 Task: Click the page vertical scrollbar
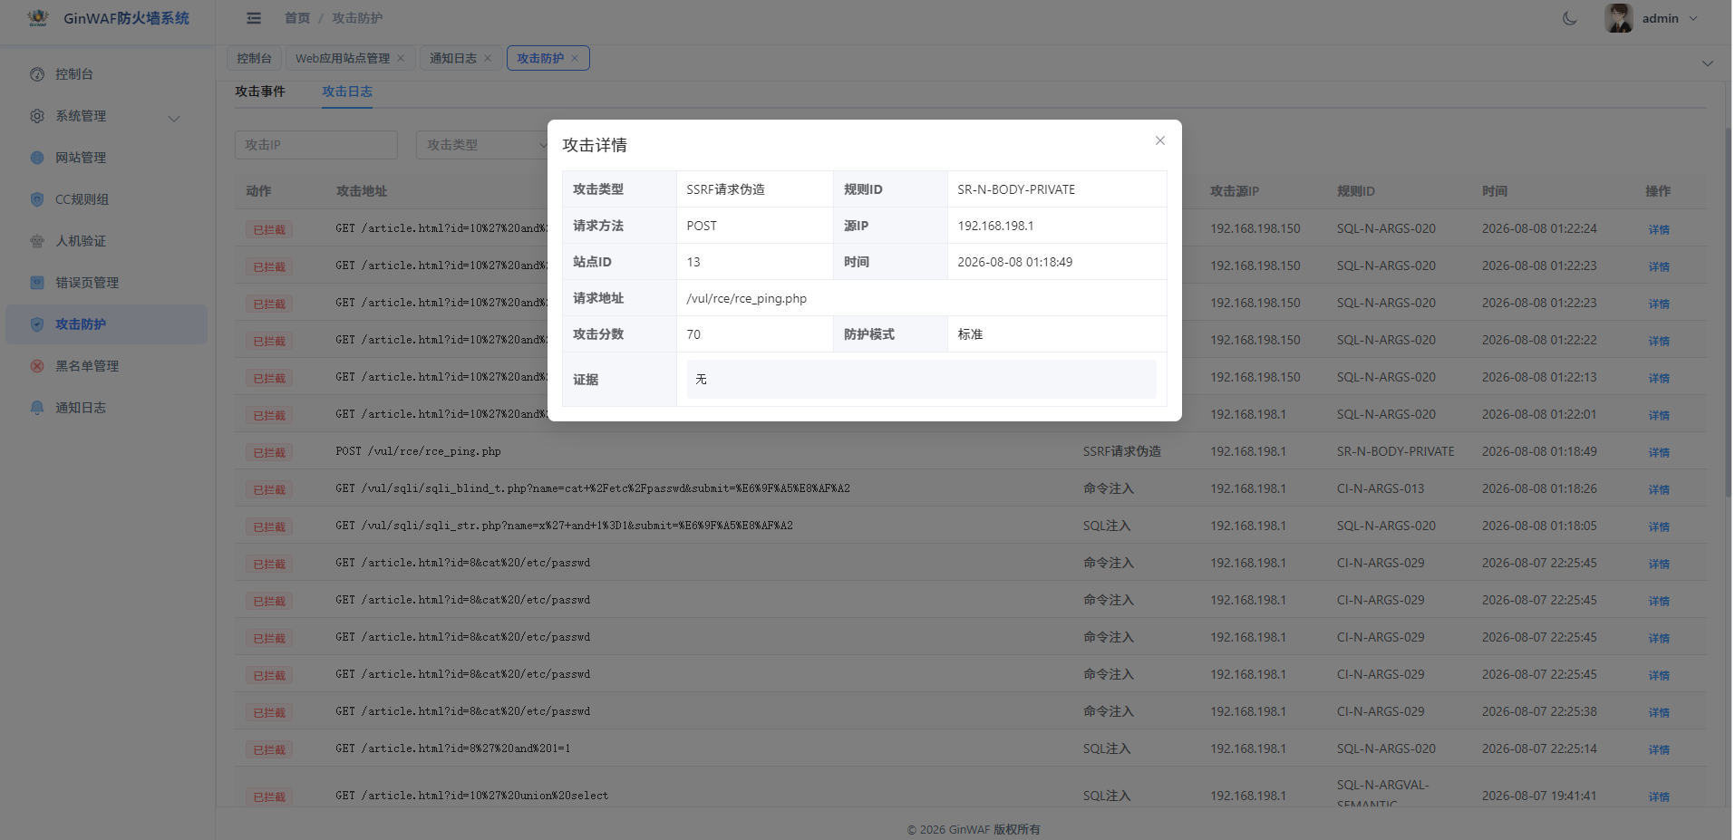(x=1728, y=313)
